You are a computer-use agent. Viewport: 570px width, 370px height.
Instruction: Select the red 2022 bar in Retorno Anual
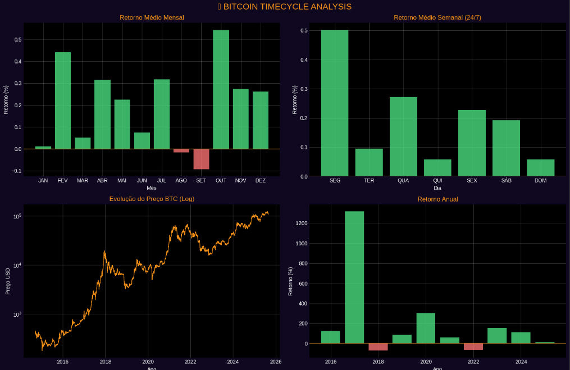pos(473,346)
